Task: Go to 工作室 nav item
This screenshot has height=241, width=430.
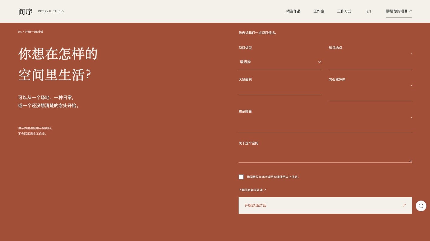Action: click(x=319, y=11)
